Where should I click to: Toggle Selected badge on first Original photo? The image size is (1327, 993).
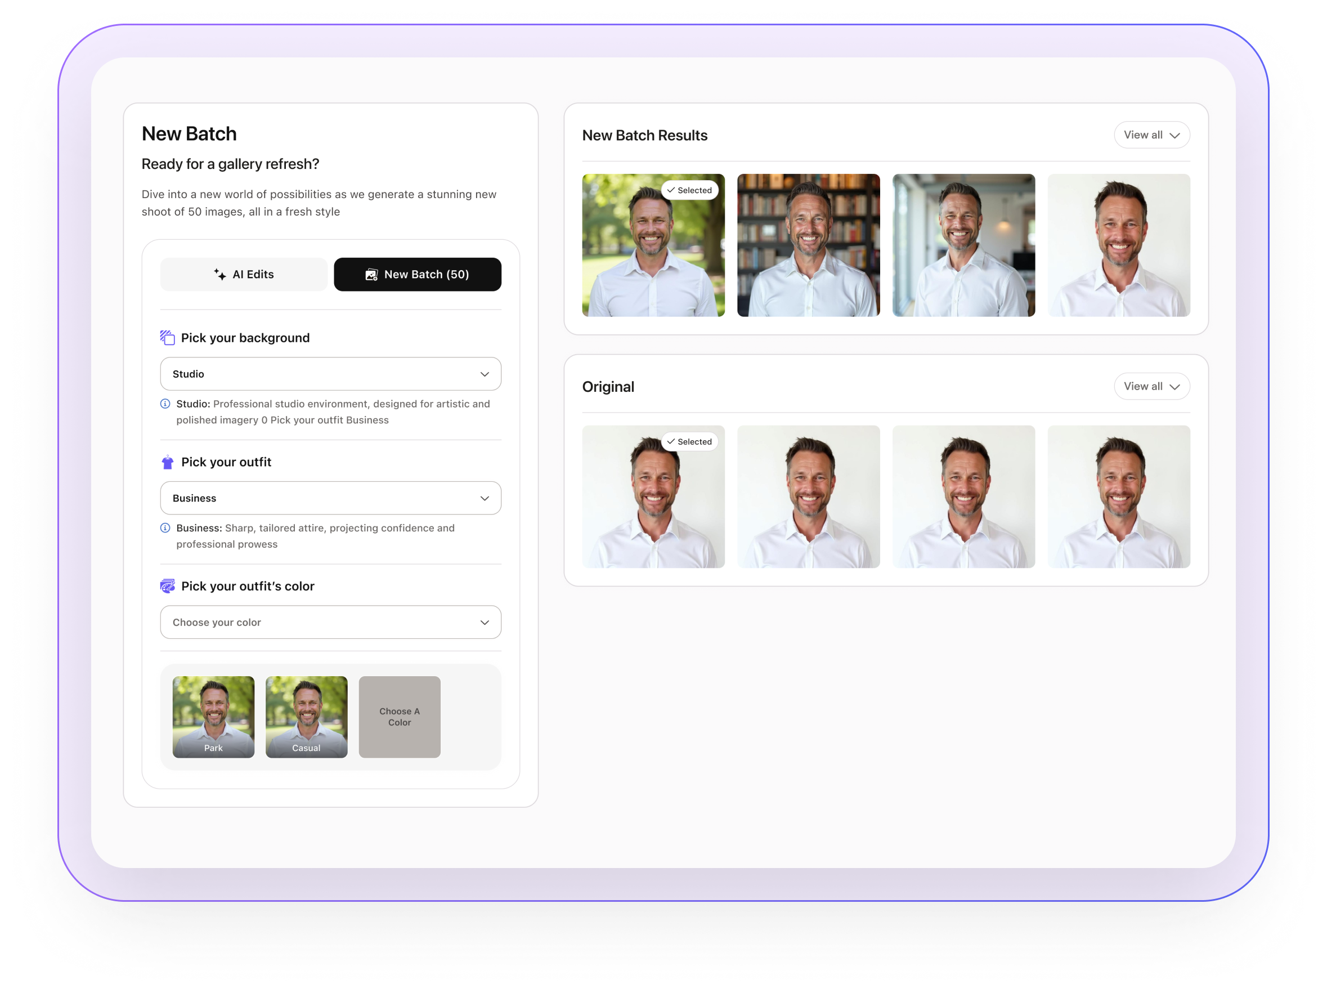coord(689,441)
